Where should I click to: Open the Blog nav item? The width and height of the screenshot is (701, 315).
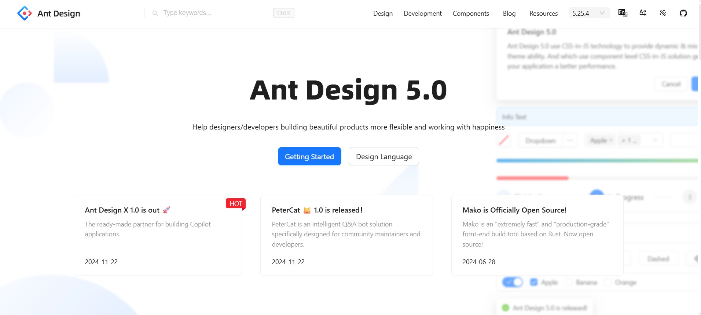509,14
